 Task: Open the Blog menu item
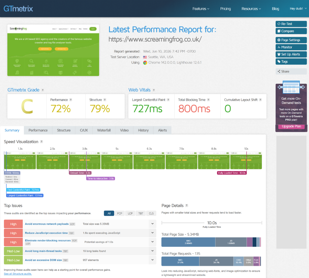pyautogui.click(x=275, y=9)
